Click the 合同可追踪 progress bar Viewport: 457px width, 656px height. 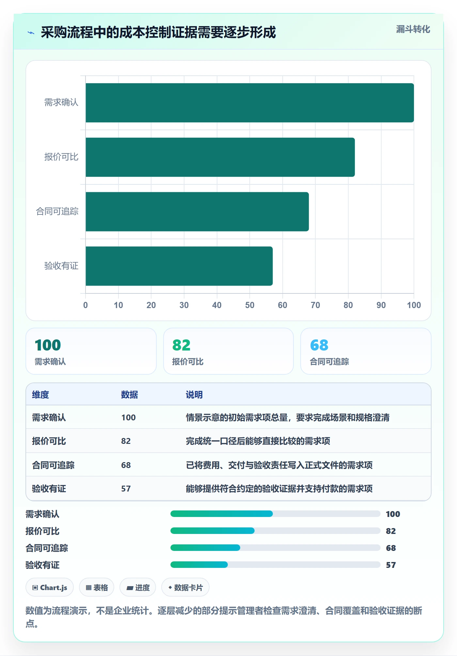pos(275,548)
